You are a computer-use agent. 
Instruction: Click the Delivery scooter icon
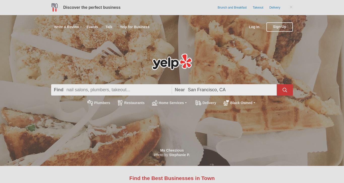click(x=198, y=103)
